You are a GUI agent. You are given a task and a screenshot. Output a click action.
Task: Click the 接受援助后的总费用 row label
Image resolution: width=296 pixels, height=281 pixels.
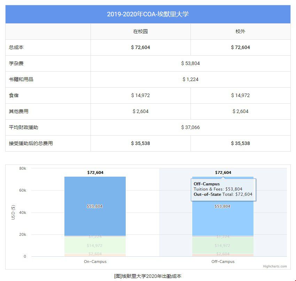31,143
